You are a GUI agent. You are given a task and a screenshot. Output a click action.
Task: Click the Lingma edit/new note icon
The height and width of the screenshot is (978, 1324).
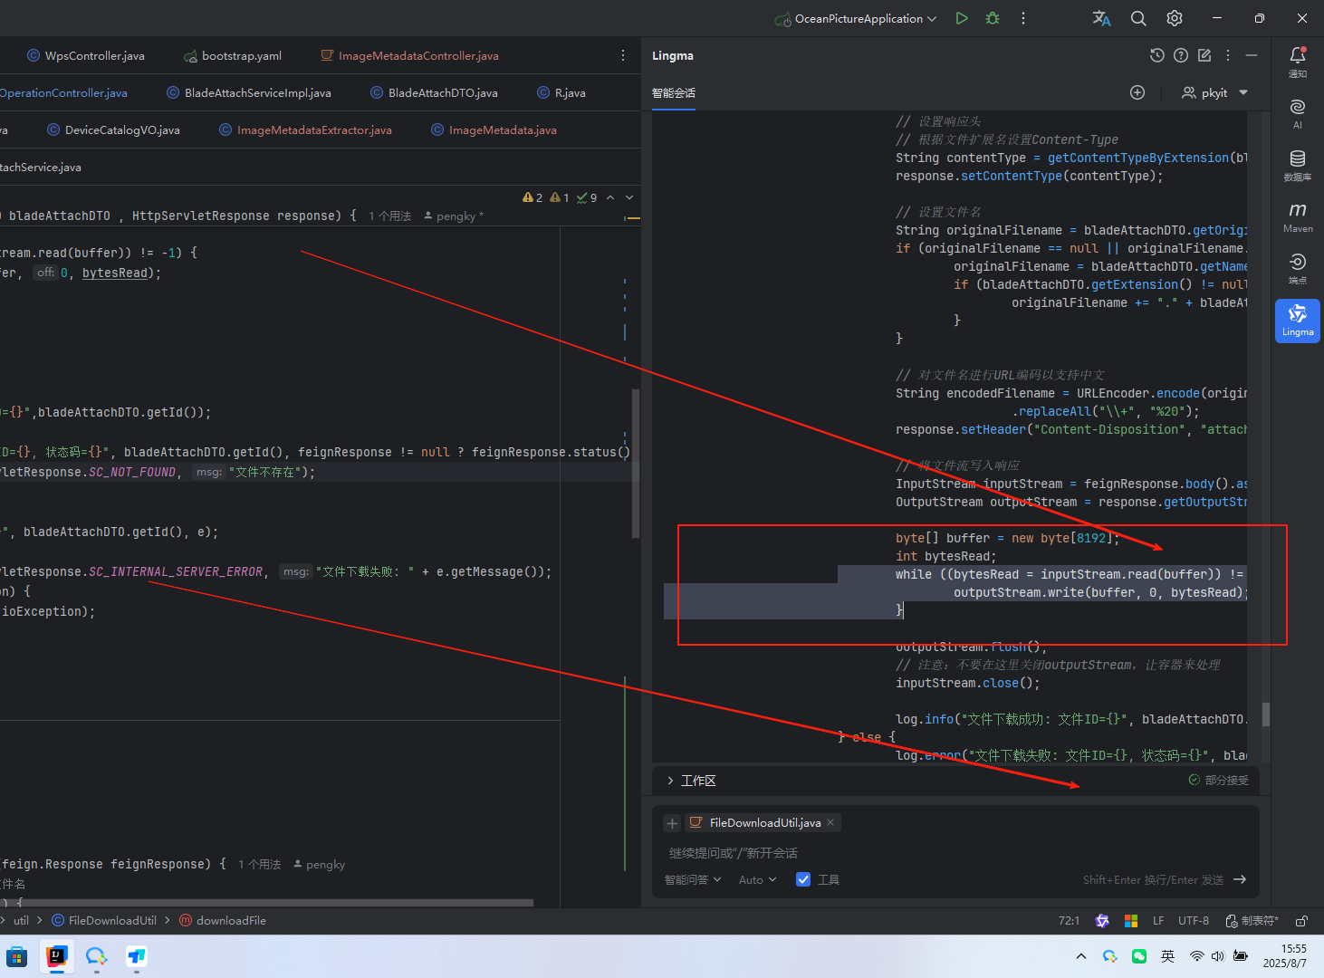(1204, 55)
